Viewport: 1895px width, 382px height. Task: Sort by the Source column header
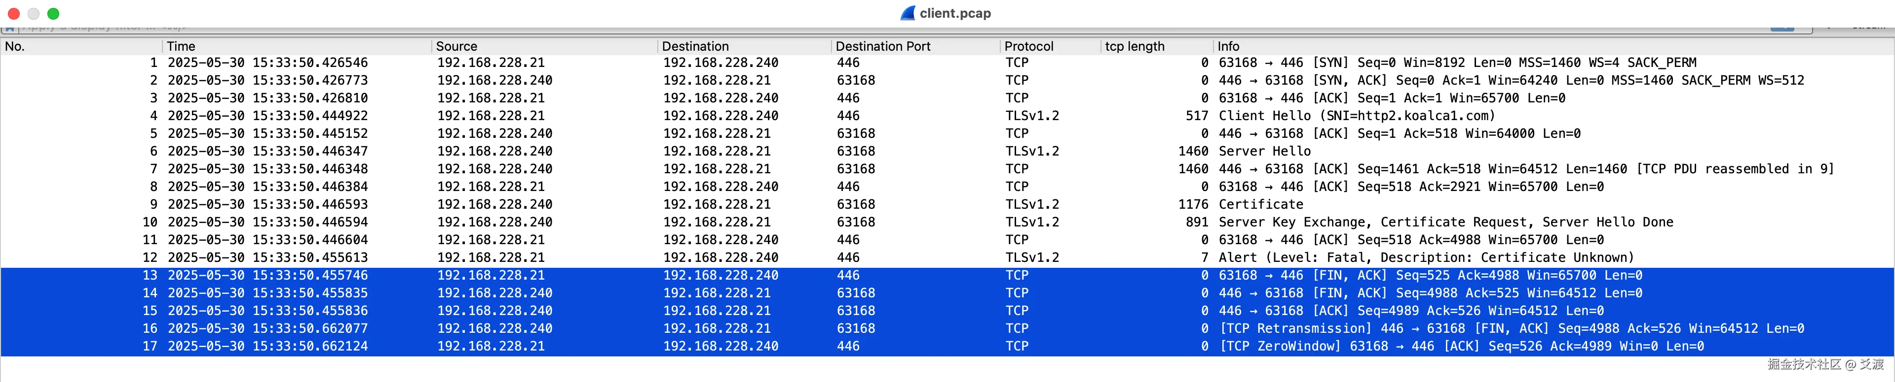click(544, 46)
